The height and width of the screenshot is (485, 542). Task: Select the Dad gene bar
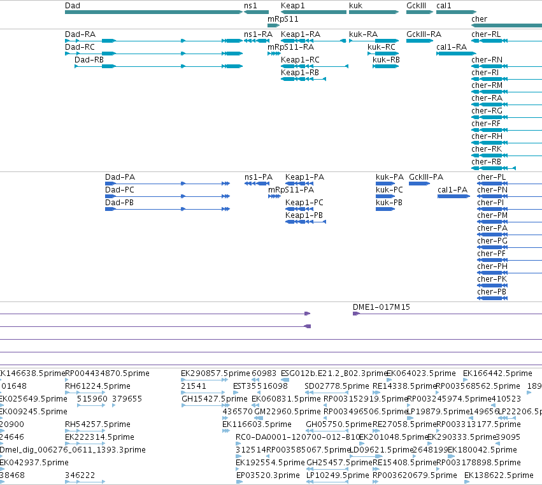154,12
